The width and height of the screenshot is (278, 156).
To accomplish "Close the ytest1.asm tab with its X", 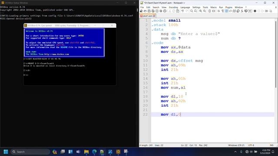I will (154, 16).
